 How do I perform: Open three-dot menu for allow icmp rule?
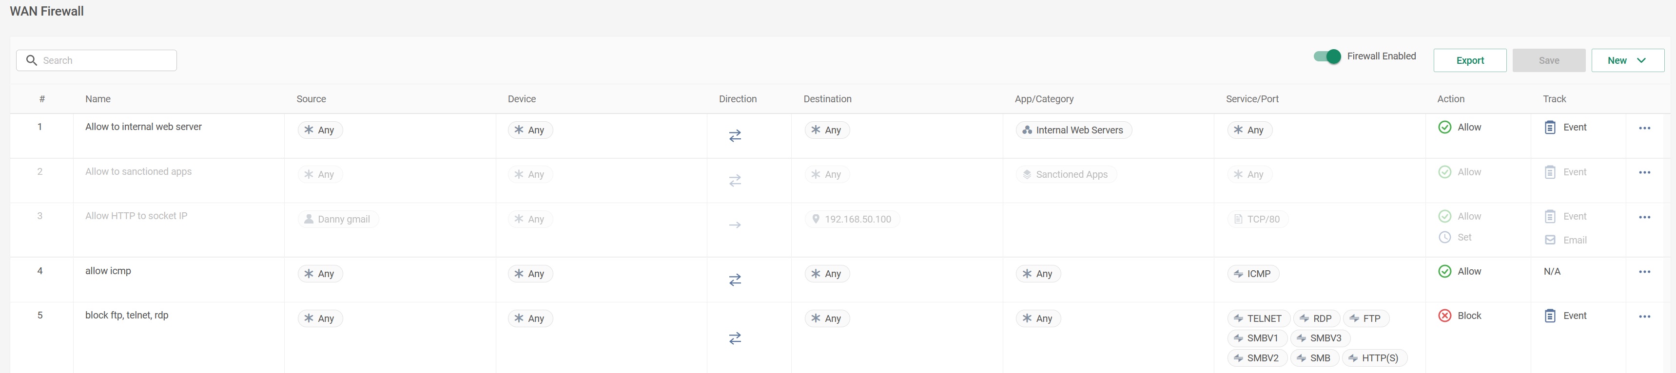coord(1644,272)
